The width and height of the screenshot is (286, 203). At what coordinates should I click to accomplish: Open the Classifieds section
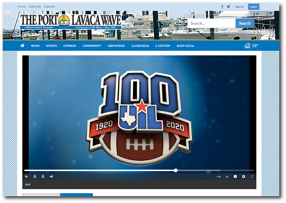[140, 46]
